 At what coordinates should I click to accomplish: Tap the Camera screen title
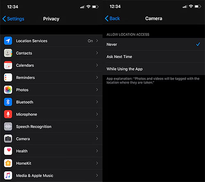154,18
